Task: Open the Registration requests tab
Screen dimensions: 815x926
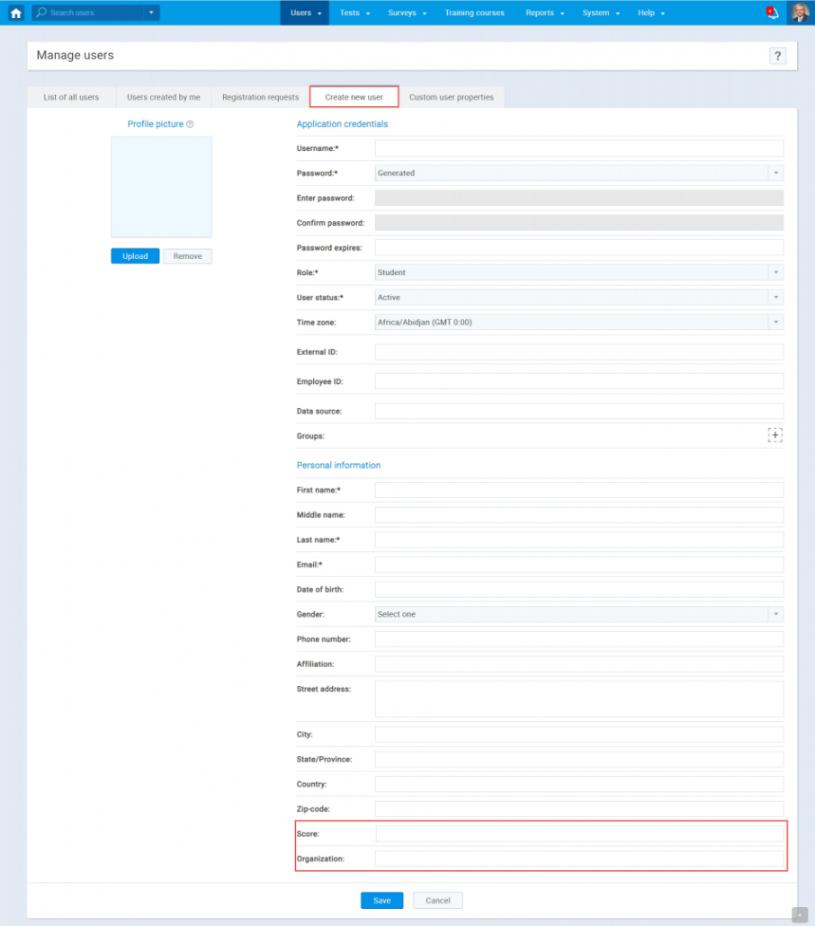Action: point(259,96)
